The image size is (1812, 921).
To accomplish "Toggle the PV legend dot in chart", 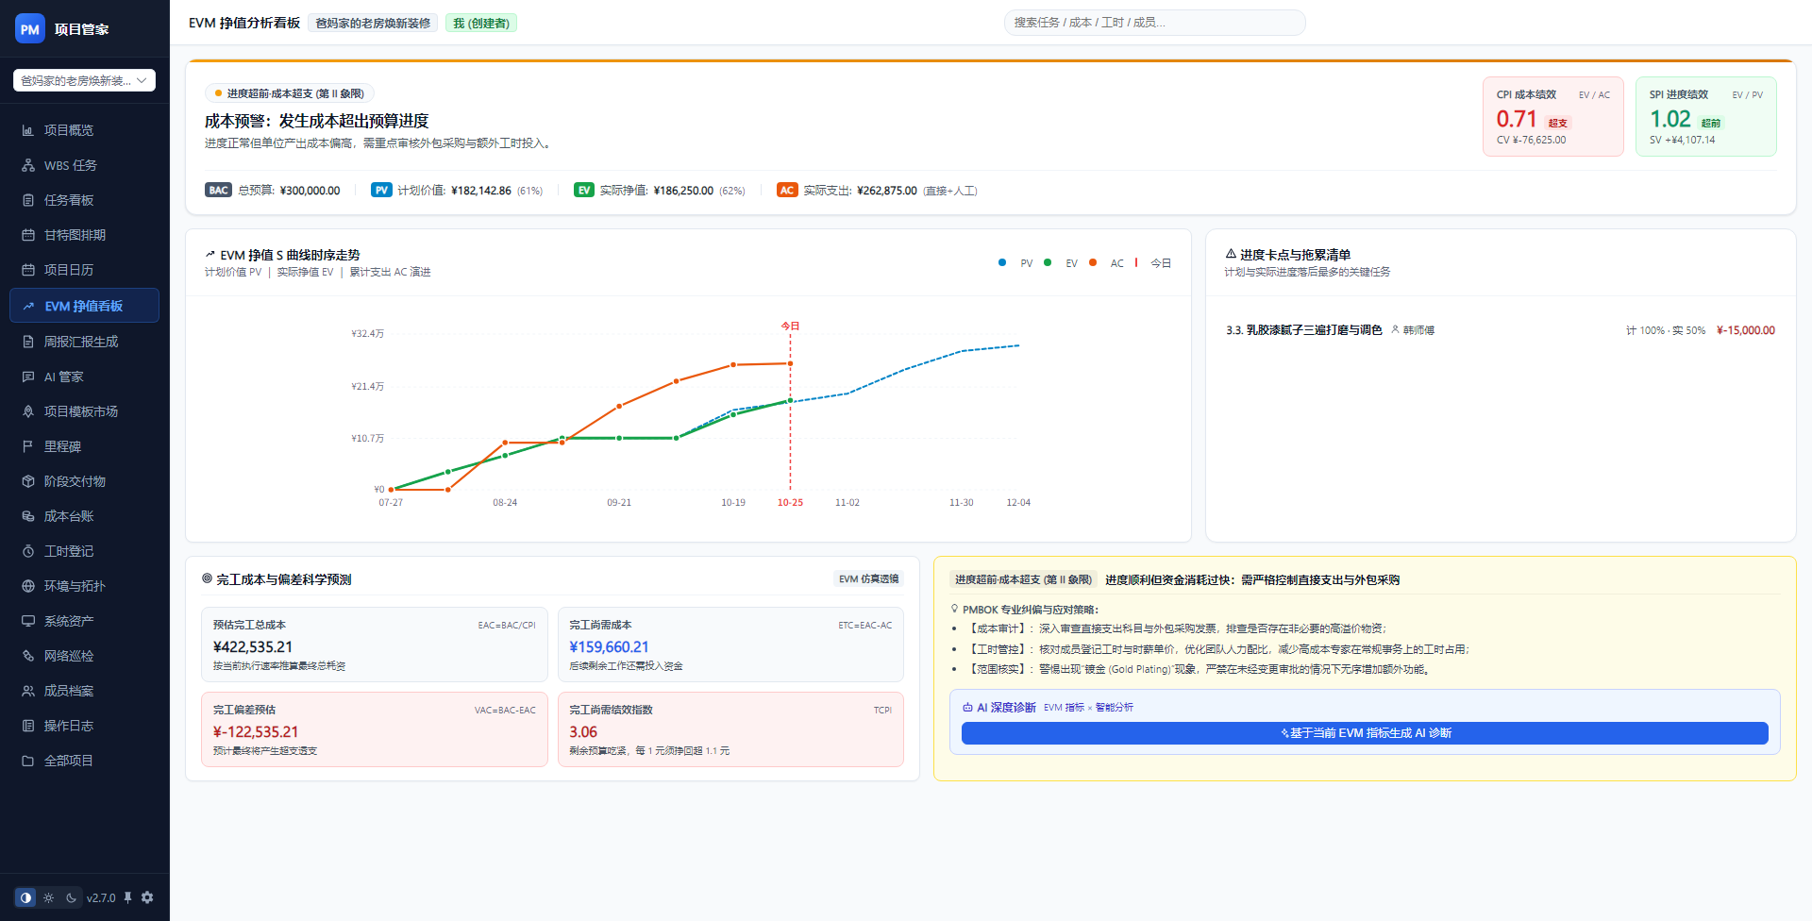I will coord(1002,262).
